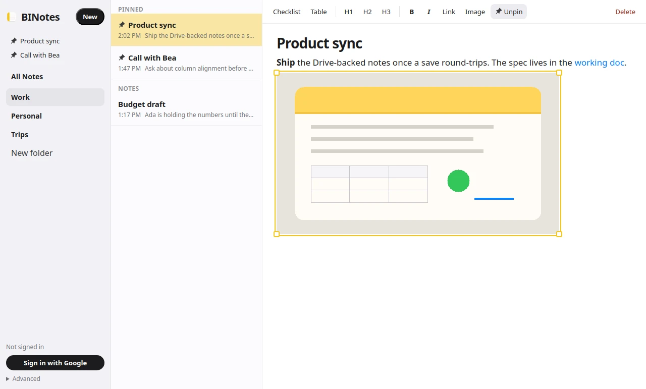Insert an Image from toolbar
The image size is (646, 389).
[475, 12]
